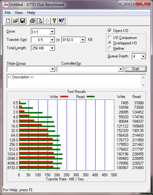Open the Total Length 256 MB dropdown
This screenshot has height=195, width=153.
point(52,48)
